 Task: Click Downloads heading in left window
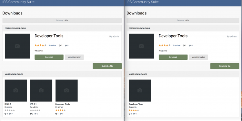pyautogui.click(x=13, y=13)
